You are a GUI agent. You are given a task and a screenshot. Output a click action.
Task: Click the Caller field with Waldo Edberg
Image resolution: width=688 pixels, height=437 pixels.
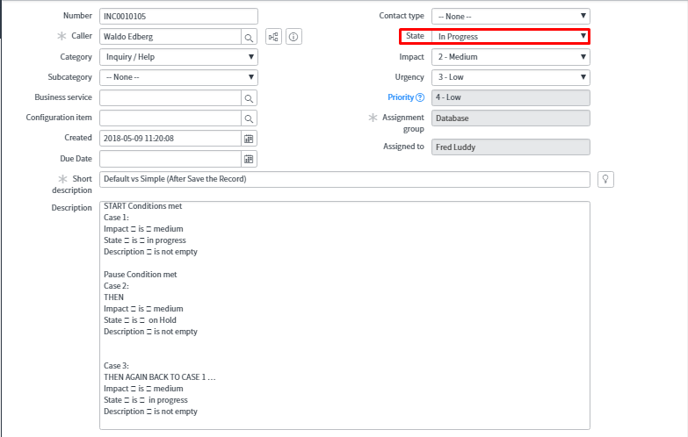(170, 37)
